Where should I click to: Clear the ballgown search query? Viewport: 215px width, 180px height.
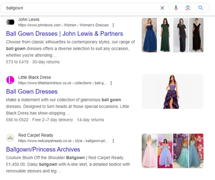click(162, 8)
